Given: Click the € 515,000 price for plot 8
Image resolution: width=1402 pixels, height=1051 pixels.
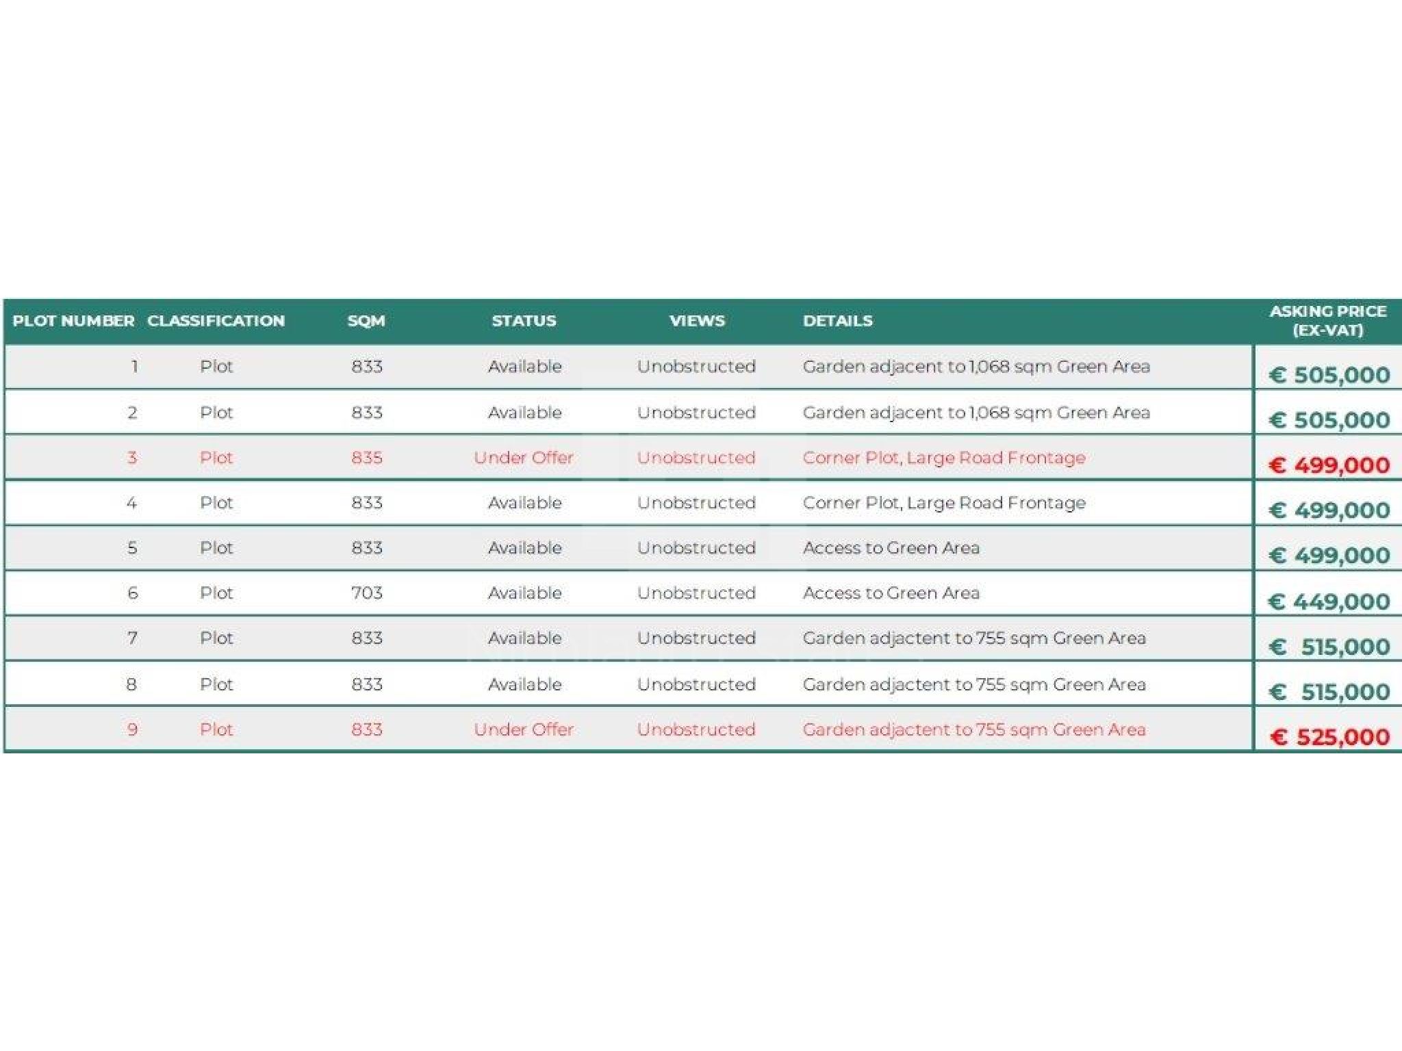Looking at the screenshot, I should coord(1329,692).
